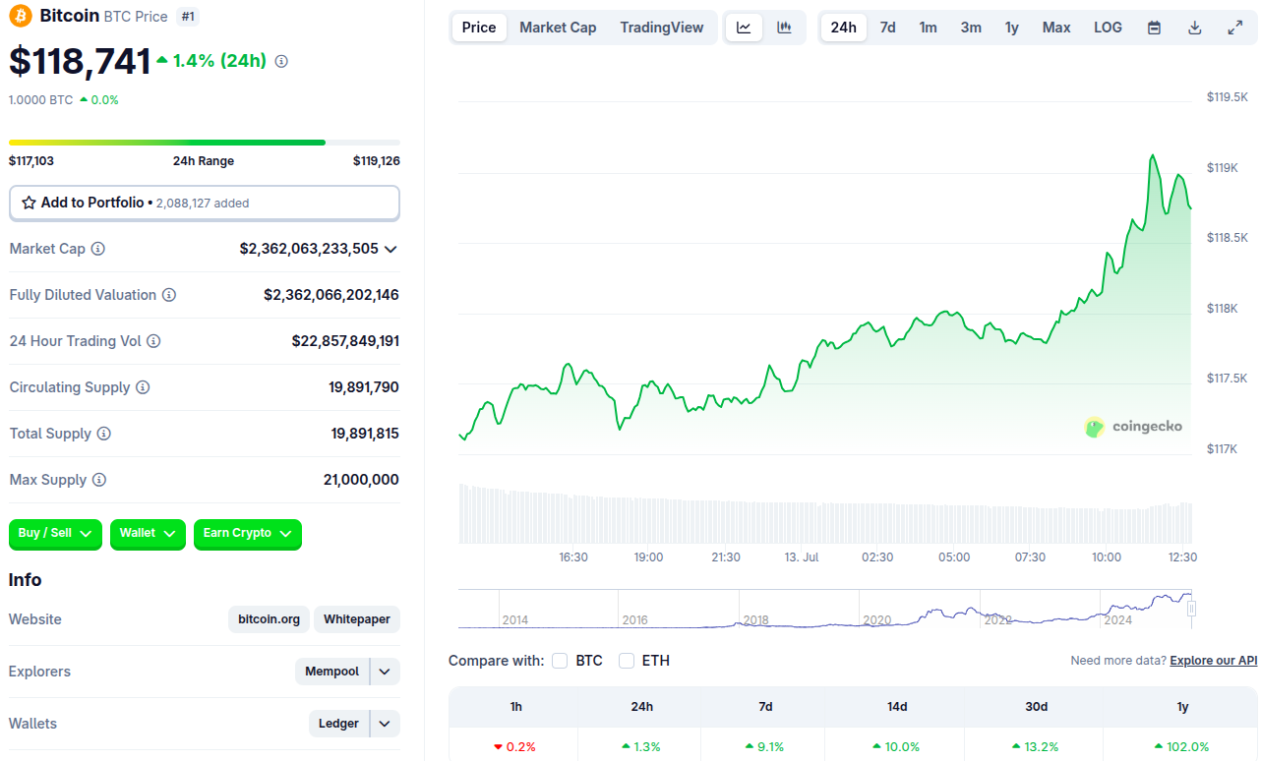Select the 7d time range
This screenshot has width=1261, height=761.
point(887,28)
